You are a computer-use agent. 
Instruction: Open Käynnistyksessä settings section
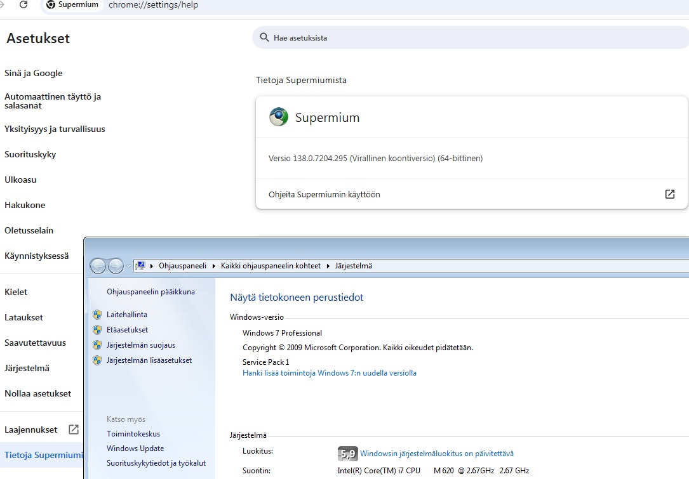pyautogui.click(x=36, y=256)
